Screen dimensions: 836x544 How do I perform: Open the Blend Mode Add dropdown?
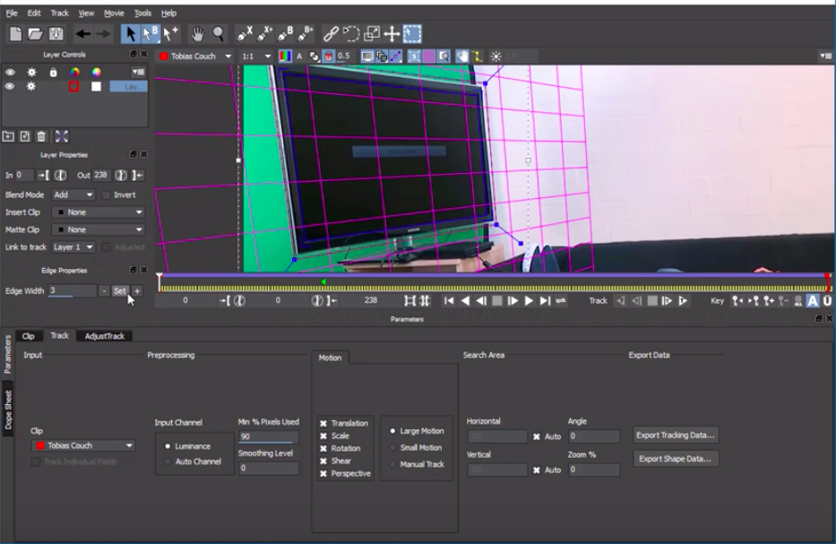[x=73, y=195]
